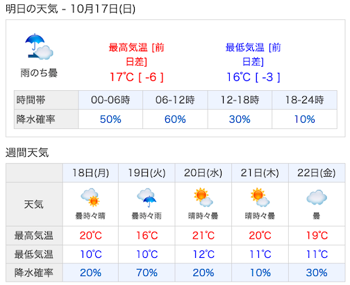Screen dimensions: 350x285
Task: Click the 18-24時 time slot header
Action: click(304, 100)
